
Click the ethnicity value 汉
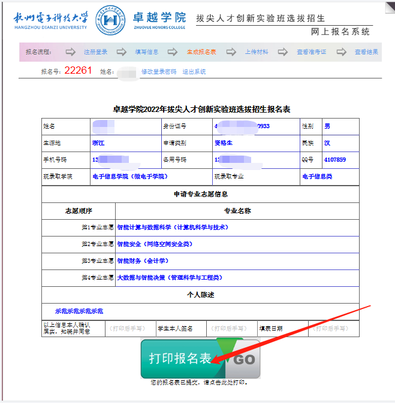[327, 143]
